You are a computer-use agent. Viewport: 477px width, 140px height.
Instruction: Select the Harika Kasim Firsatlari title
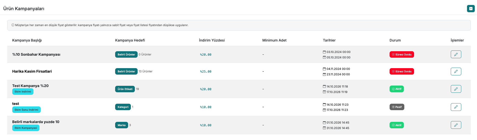tap(32, 71)
